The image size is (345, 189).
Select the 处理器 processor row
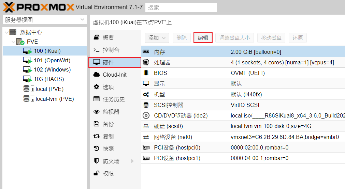243,62
